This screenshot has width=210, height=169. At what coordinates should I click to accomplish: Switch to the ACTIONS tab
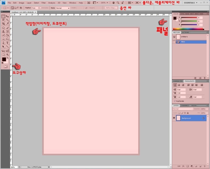[x=186, y=32]
